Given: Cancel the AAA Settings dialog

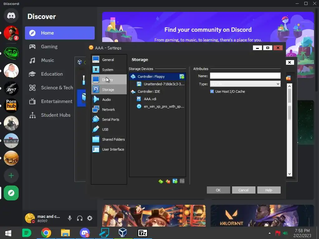Looking at the screenshot, I should pyautogui.click(x=244, y=190).
